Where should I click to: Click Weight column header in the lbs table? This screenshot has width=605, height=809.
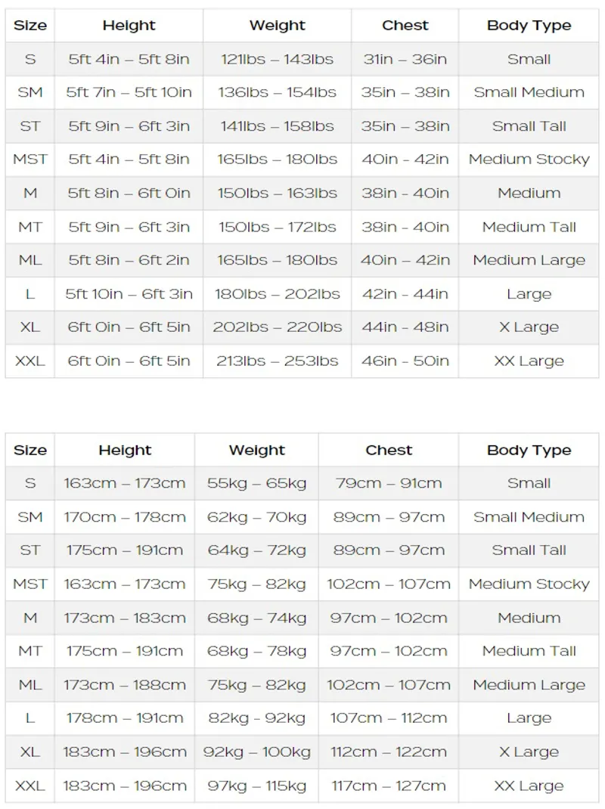pyautogui.click(x=277, y=26)
